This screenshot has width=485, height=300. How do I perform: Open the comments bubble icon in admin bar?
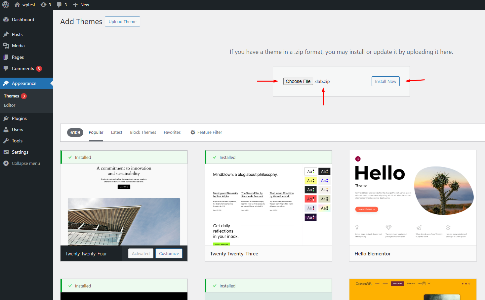(x=59, y=5)
